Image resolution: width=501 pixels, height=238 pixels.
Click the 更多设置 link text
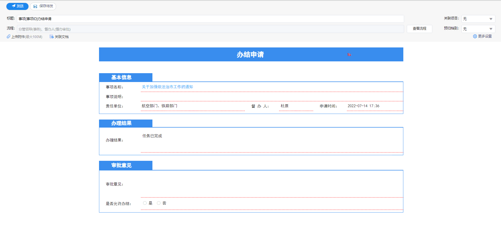485,36
